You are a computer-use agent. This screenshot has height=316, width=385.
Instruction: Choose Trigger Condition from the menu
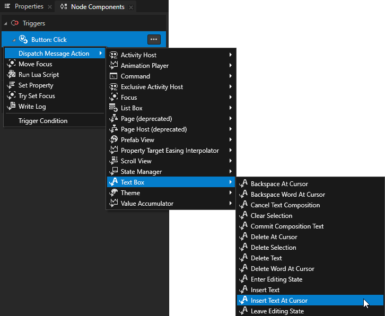click(x=43, y=121)
